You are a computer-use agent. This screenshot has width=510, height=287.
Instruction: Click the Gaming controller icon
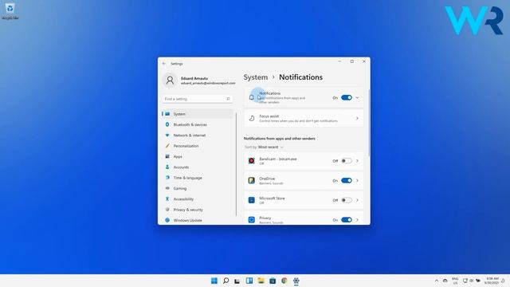(167, 188)
